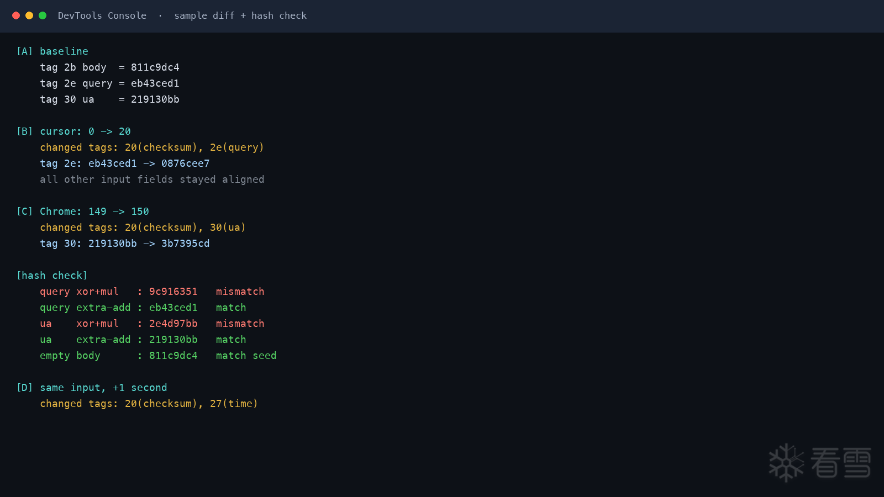Click the line "tag 2b body = 811c9dc4"
Viewport: 884px width, 497px height.
point(109,67)
